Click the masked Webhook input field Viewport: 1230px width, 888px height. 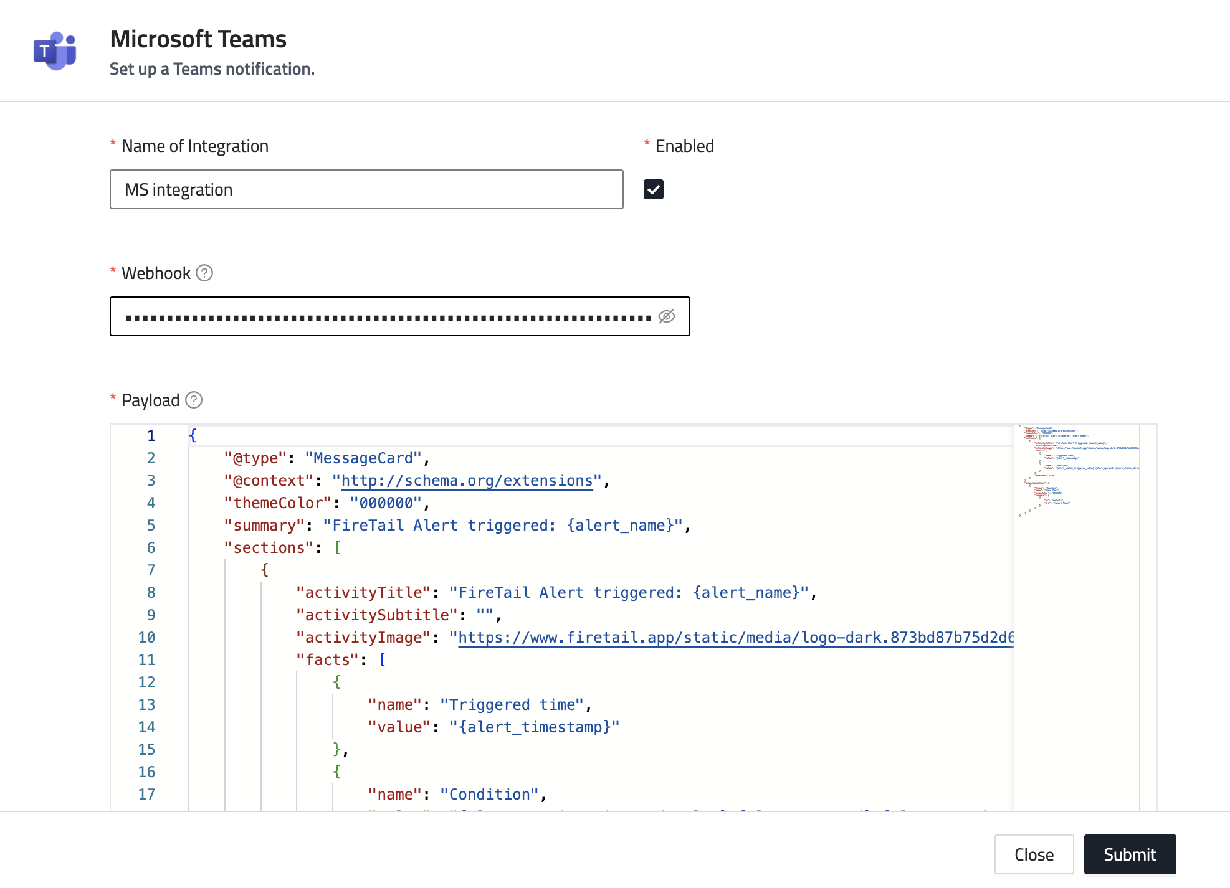386,316
